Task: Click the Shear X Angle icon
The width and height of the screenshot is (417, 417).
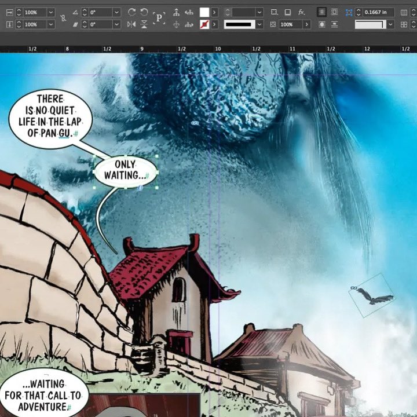Action: coord(75,24)
